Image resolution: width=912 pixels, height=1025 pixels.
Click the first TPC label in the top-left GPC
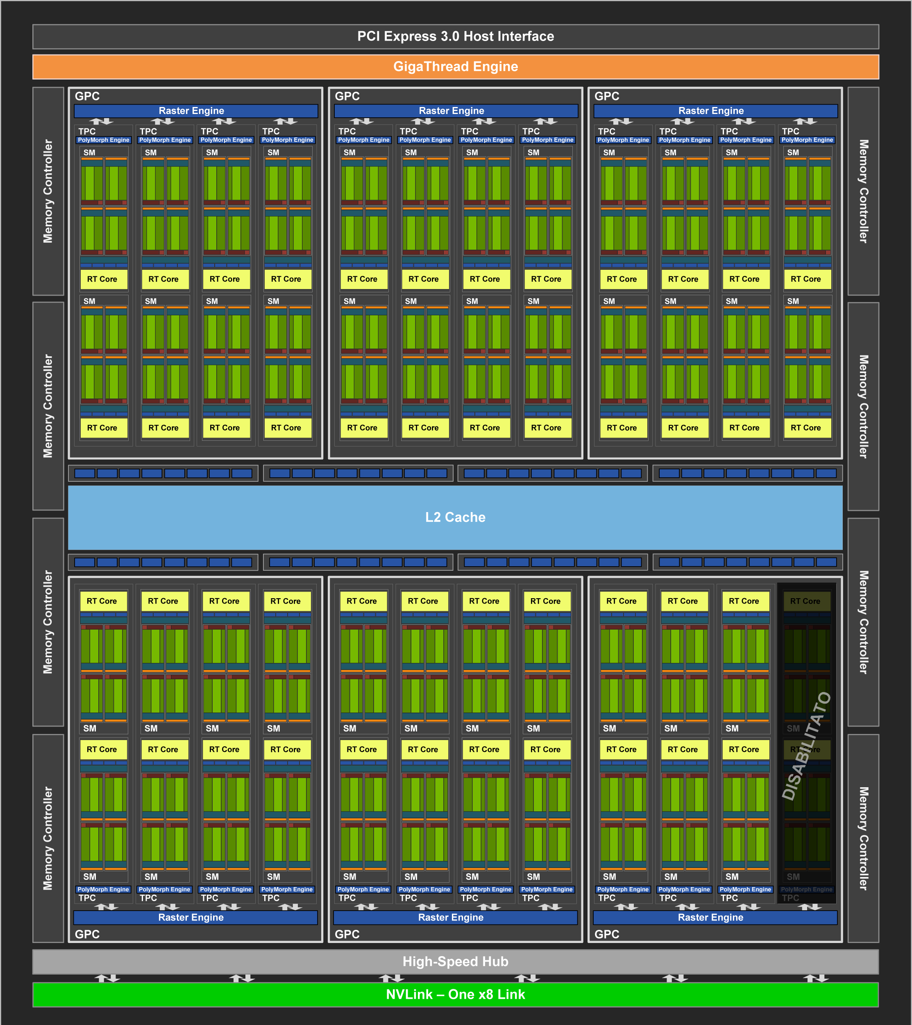coord(87,131)
